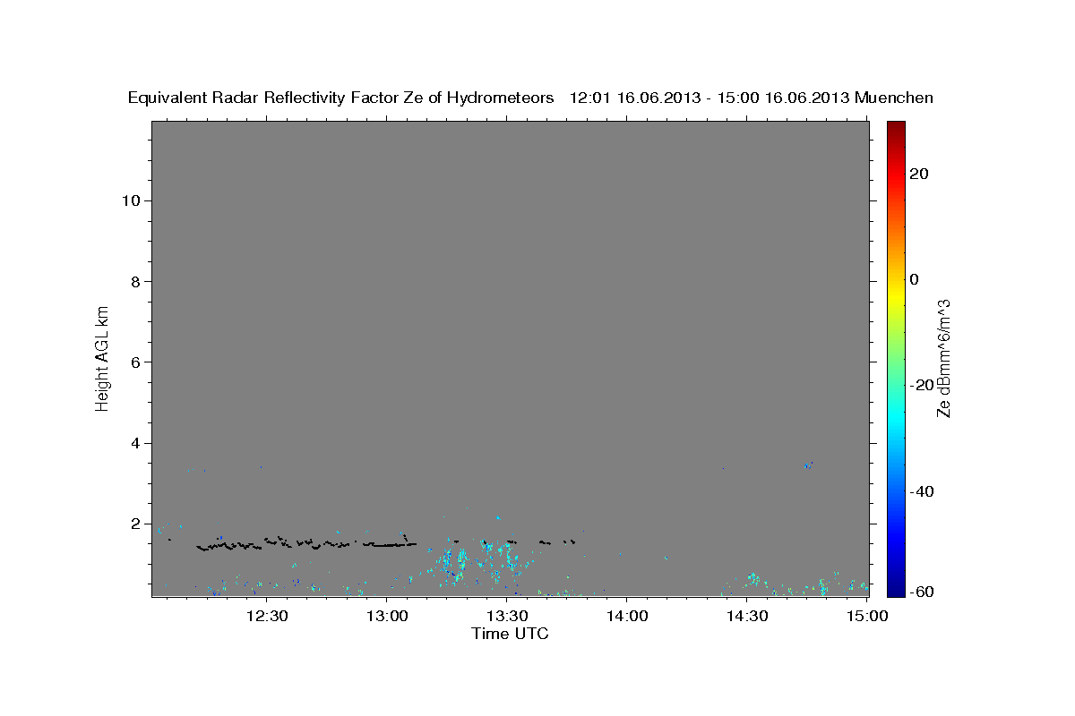Click the 'Height AGL km' axis label

click(102, 357)
